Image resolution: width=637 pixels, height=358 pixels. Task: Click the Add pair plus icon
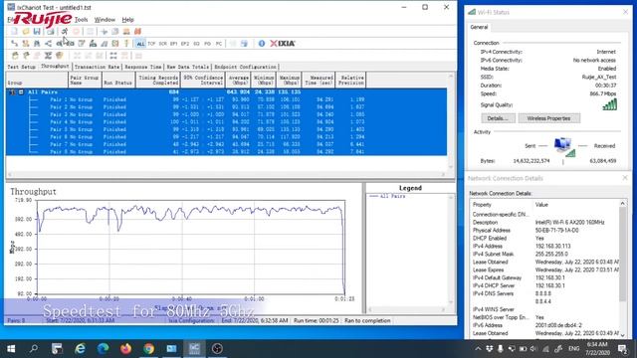(x=104, y=31)
